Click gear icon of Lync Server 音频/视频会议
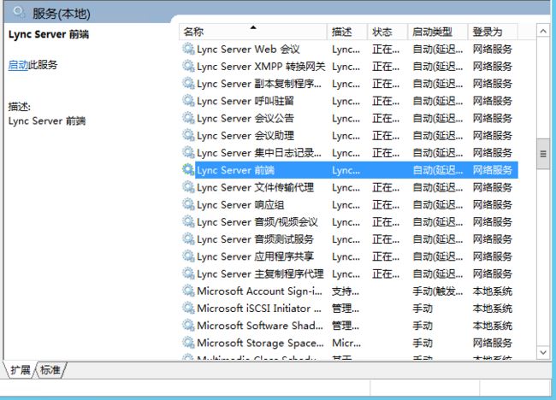 pos(188,221)
